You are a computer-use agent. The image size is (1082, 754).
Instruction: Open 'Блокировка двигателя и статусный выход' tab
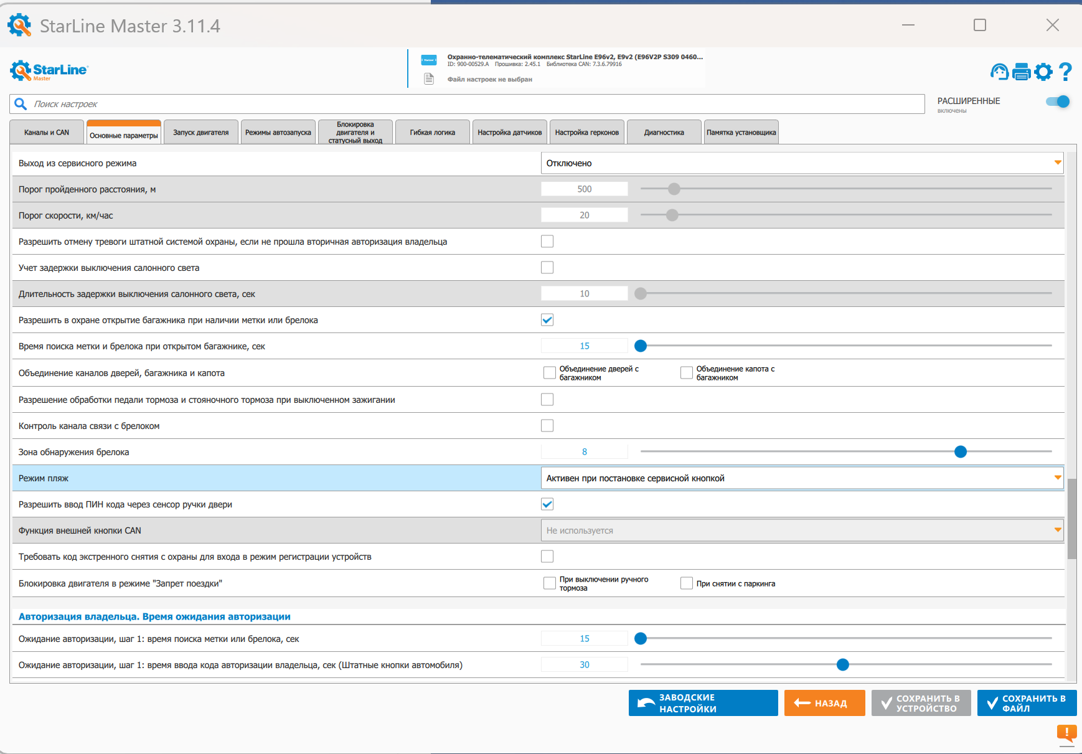coord(355,132)
